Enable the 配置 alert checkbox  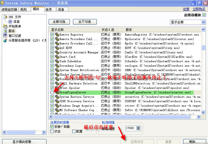(x=74, y=131)
